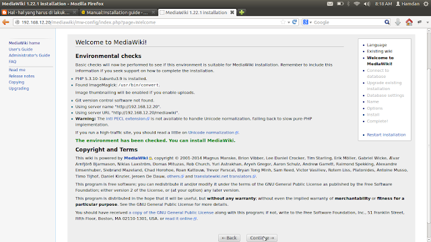Open the system gear menu
This screenshot has height=242, width=431.
pyautogui.click(x=426, y=4)
